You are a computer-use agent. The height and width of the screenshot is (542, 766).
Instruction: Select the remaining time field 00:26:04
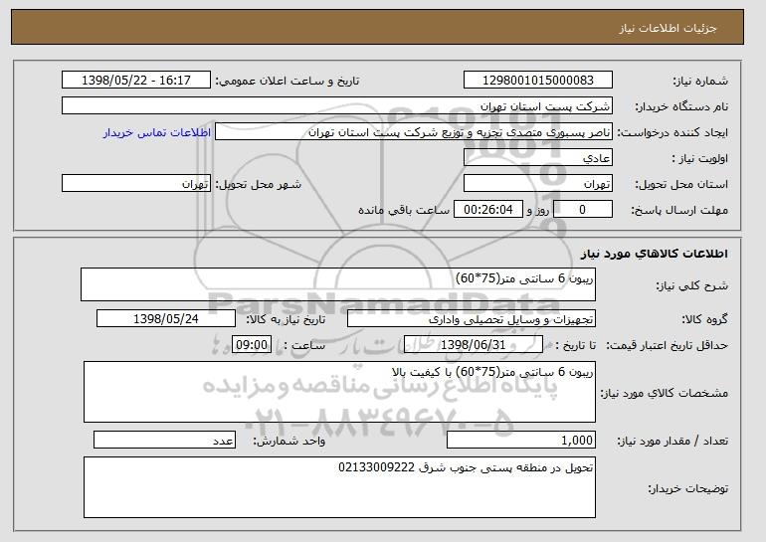point(488,210)
